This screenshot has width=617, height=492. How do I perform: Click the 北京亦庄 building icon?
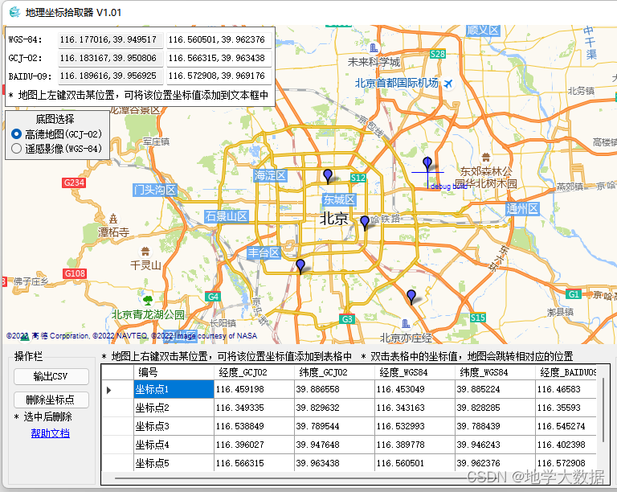(x=406, y=323)
